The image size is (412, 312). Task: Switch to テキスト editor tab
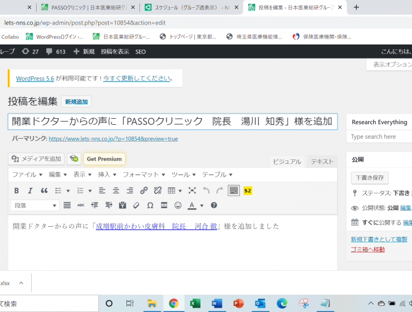[322, 162]
